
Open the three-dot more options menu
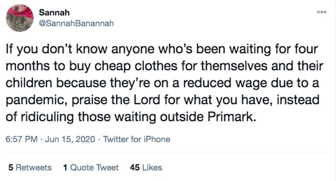click(x=321, y=12)
